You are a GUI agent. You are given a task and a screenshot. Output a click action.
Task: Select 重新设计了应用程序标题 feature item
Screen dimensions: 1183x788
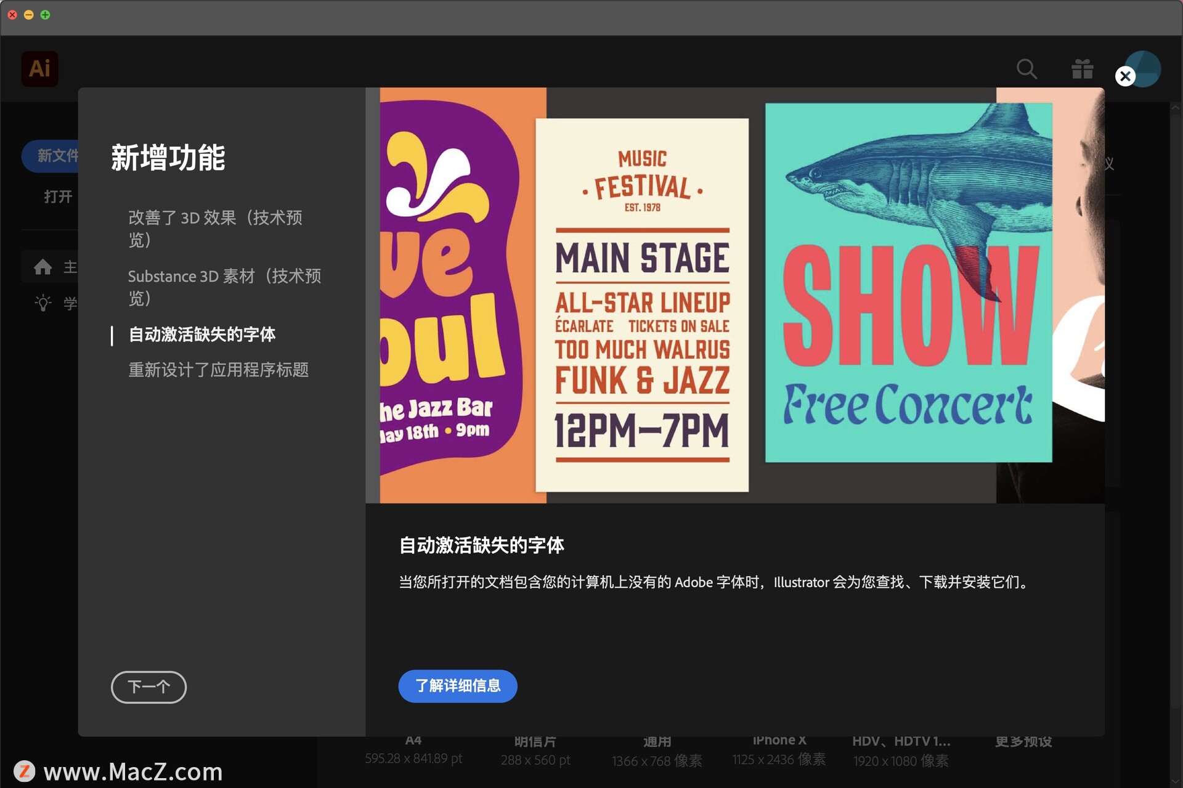(x=218, y=370)
